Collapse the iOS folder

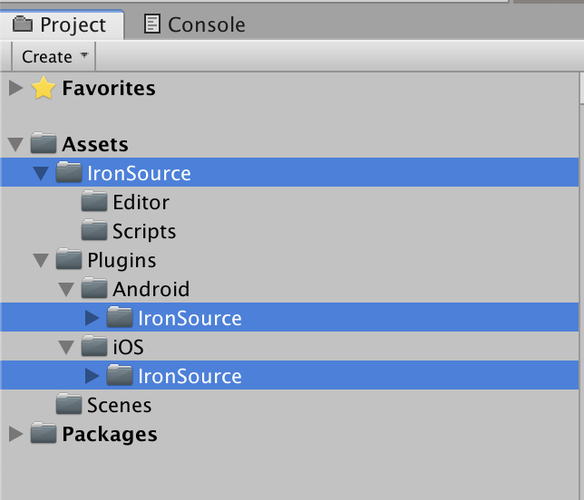tap(66, 348)
